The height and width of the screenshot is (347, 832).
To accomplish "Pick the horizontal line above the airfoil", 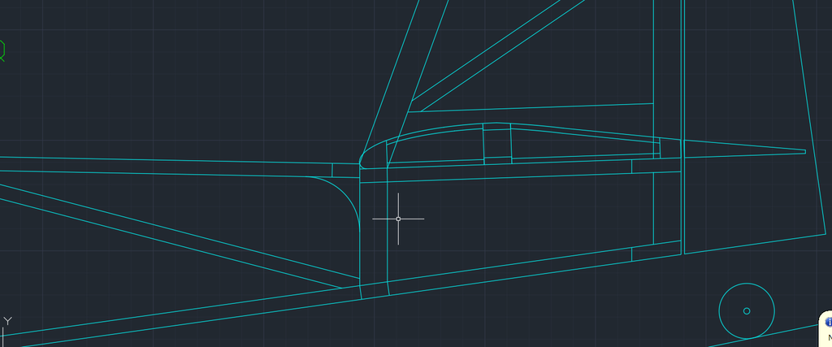I will click(x=536, y=104).
